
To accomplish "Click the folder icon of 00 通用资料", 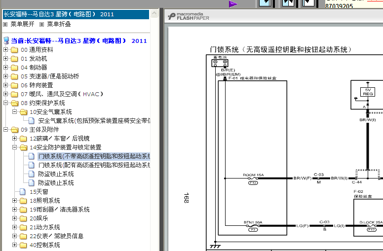I will (x=14, y=50).
